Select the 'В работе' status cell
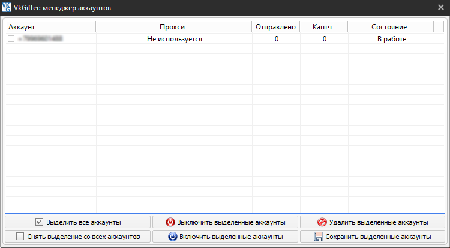This screenshot has width=450, height=248. tap(391, 39)
